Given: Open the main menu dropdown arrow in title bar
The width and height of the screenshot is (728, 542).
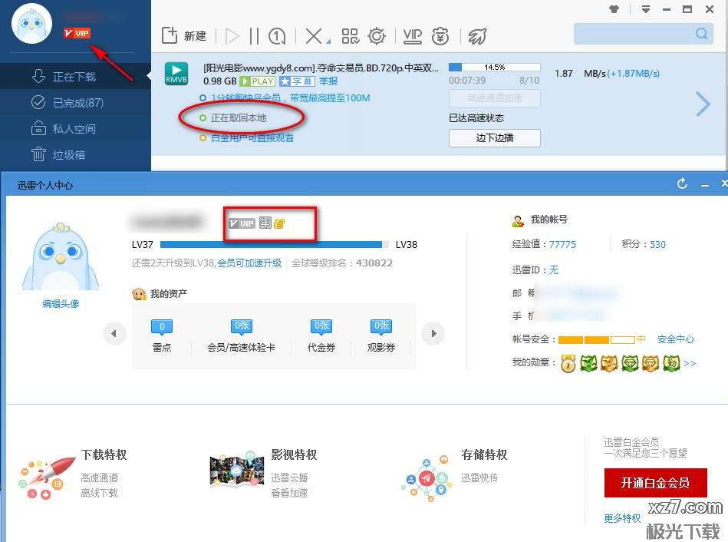Looking at the screenshot, I should click(646, 9).
